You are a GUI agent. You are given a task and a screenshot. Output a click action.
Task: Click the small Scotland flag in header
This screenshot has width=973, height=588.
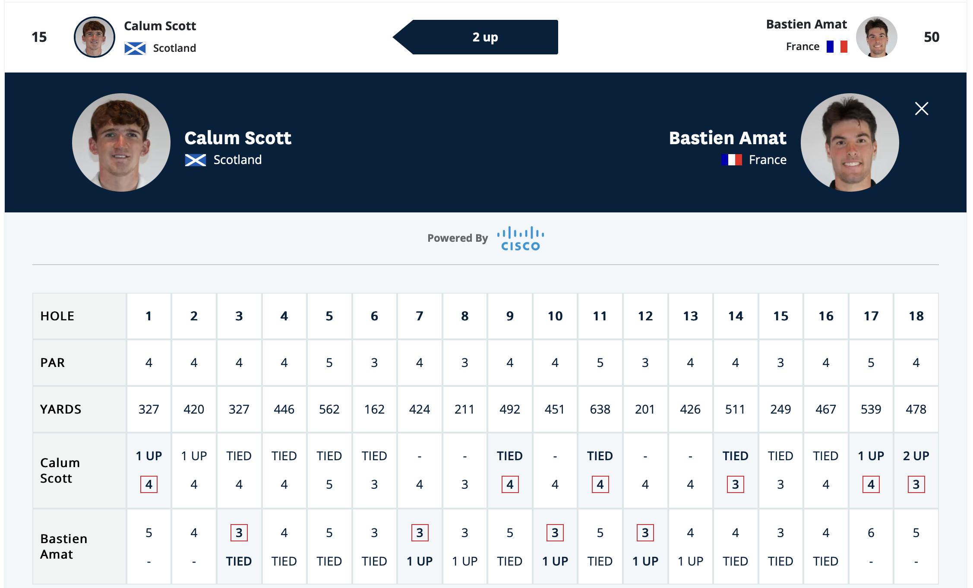(x=135, y=48)
